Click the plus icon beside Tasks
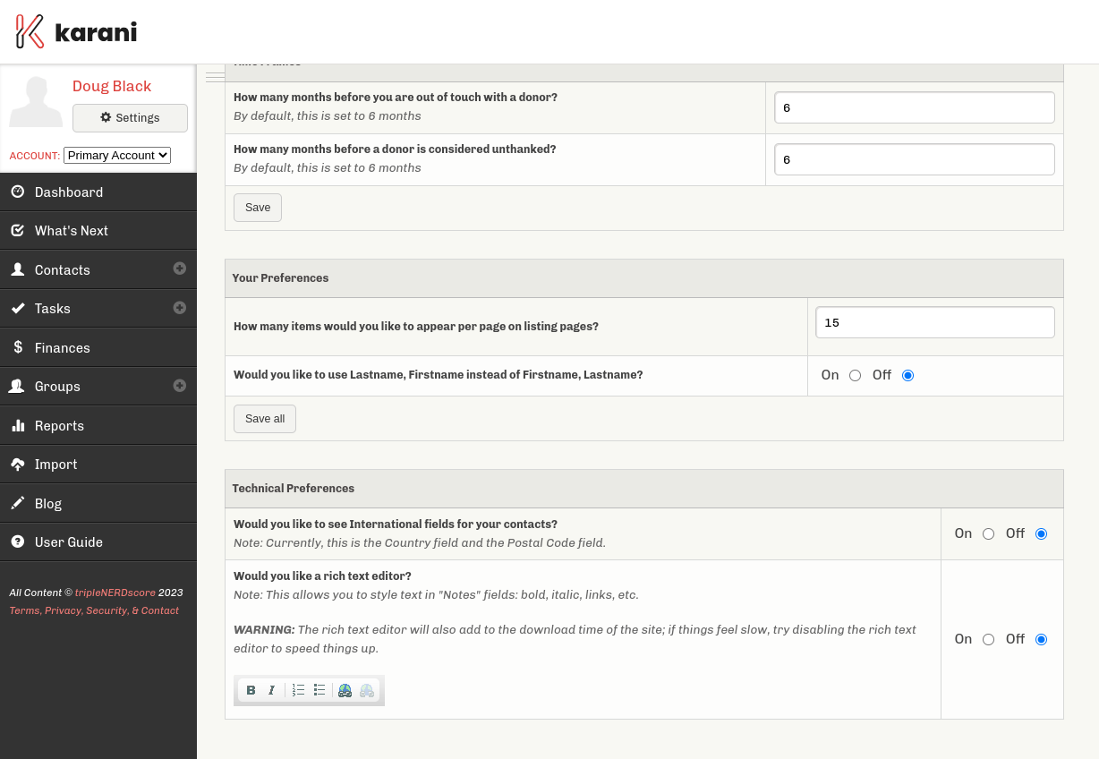This screenshot has height=759, width=1099. 180,308
